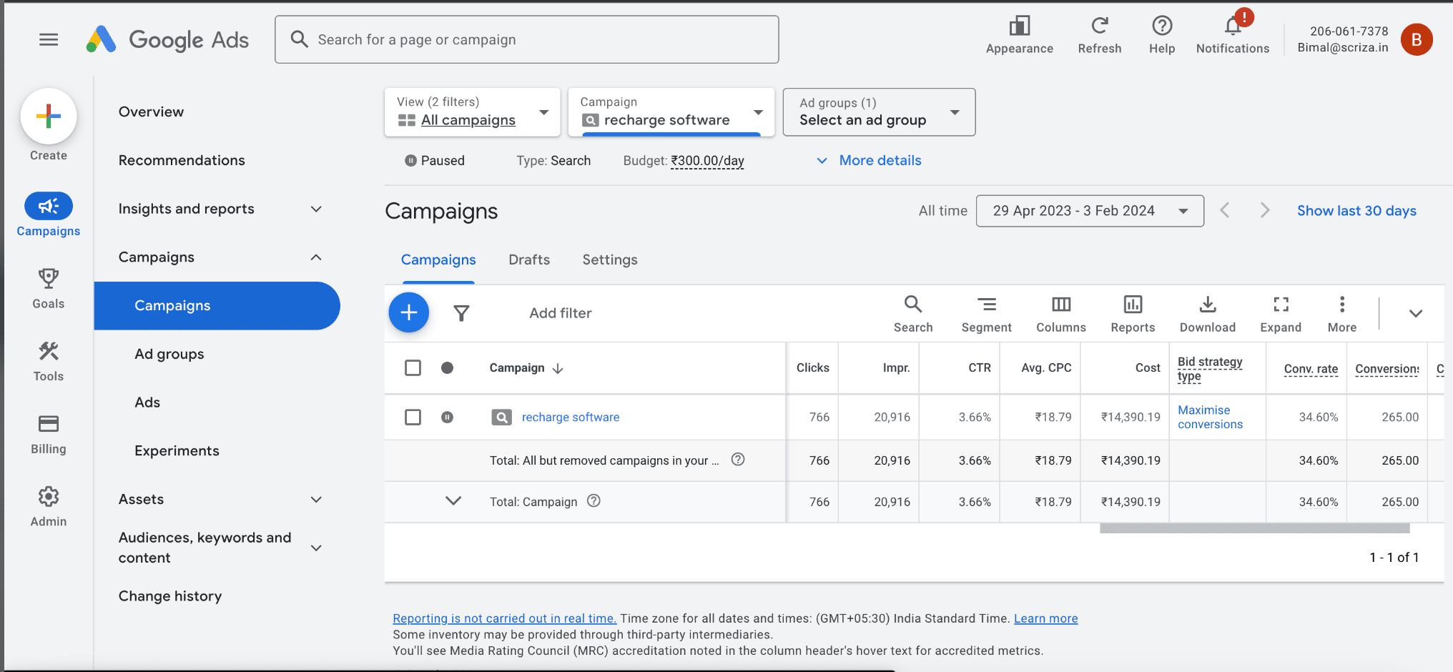Click the search for a page field
Viewport: 1453px width, 672px height.
(x=527, y=39)
